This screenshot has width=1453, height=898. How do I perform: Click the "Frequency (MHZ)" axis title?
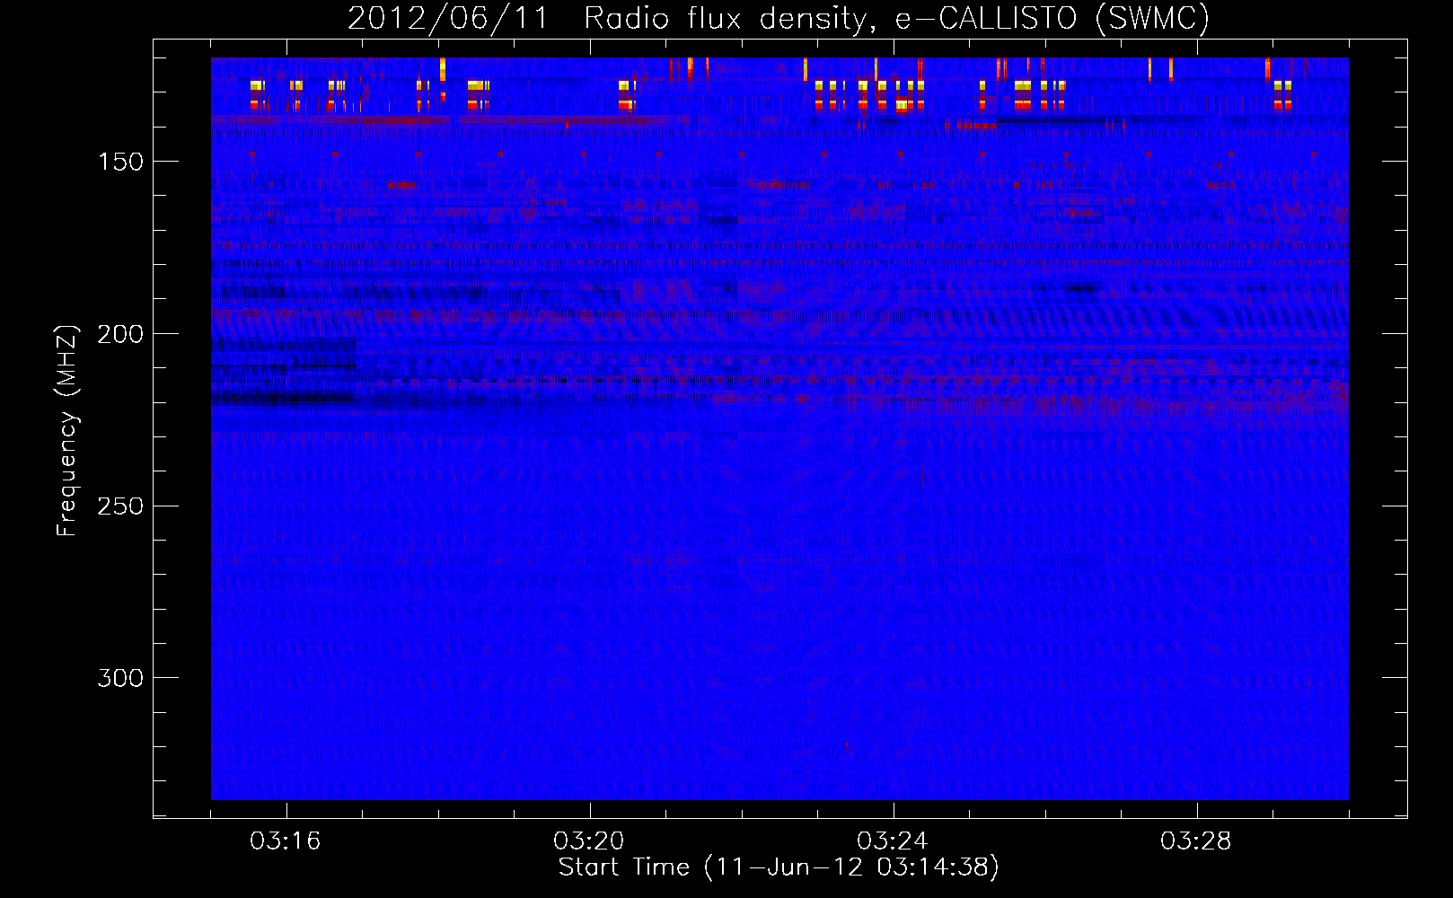click(67, 430)
